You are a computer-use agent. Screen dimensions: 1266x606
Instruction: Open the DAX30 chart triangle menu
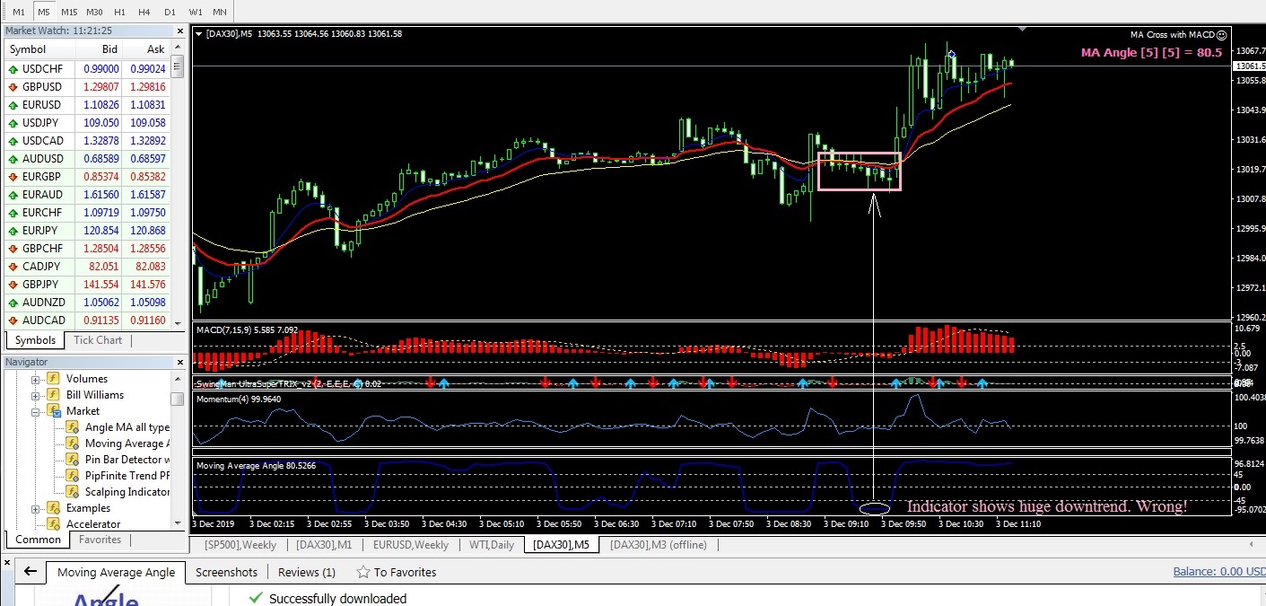point(199,34)
